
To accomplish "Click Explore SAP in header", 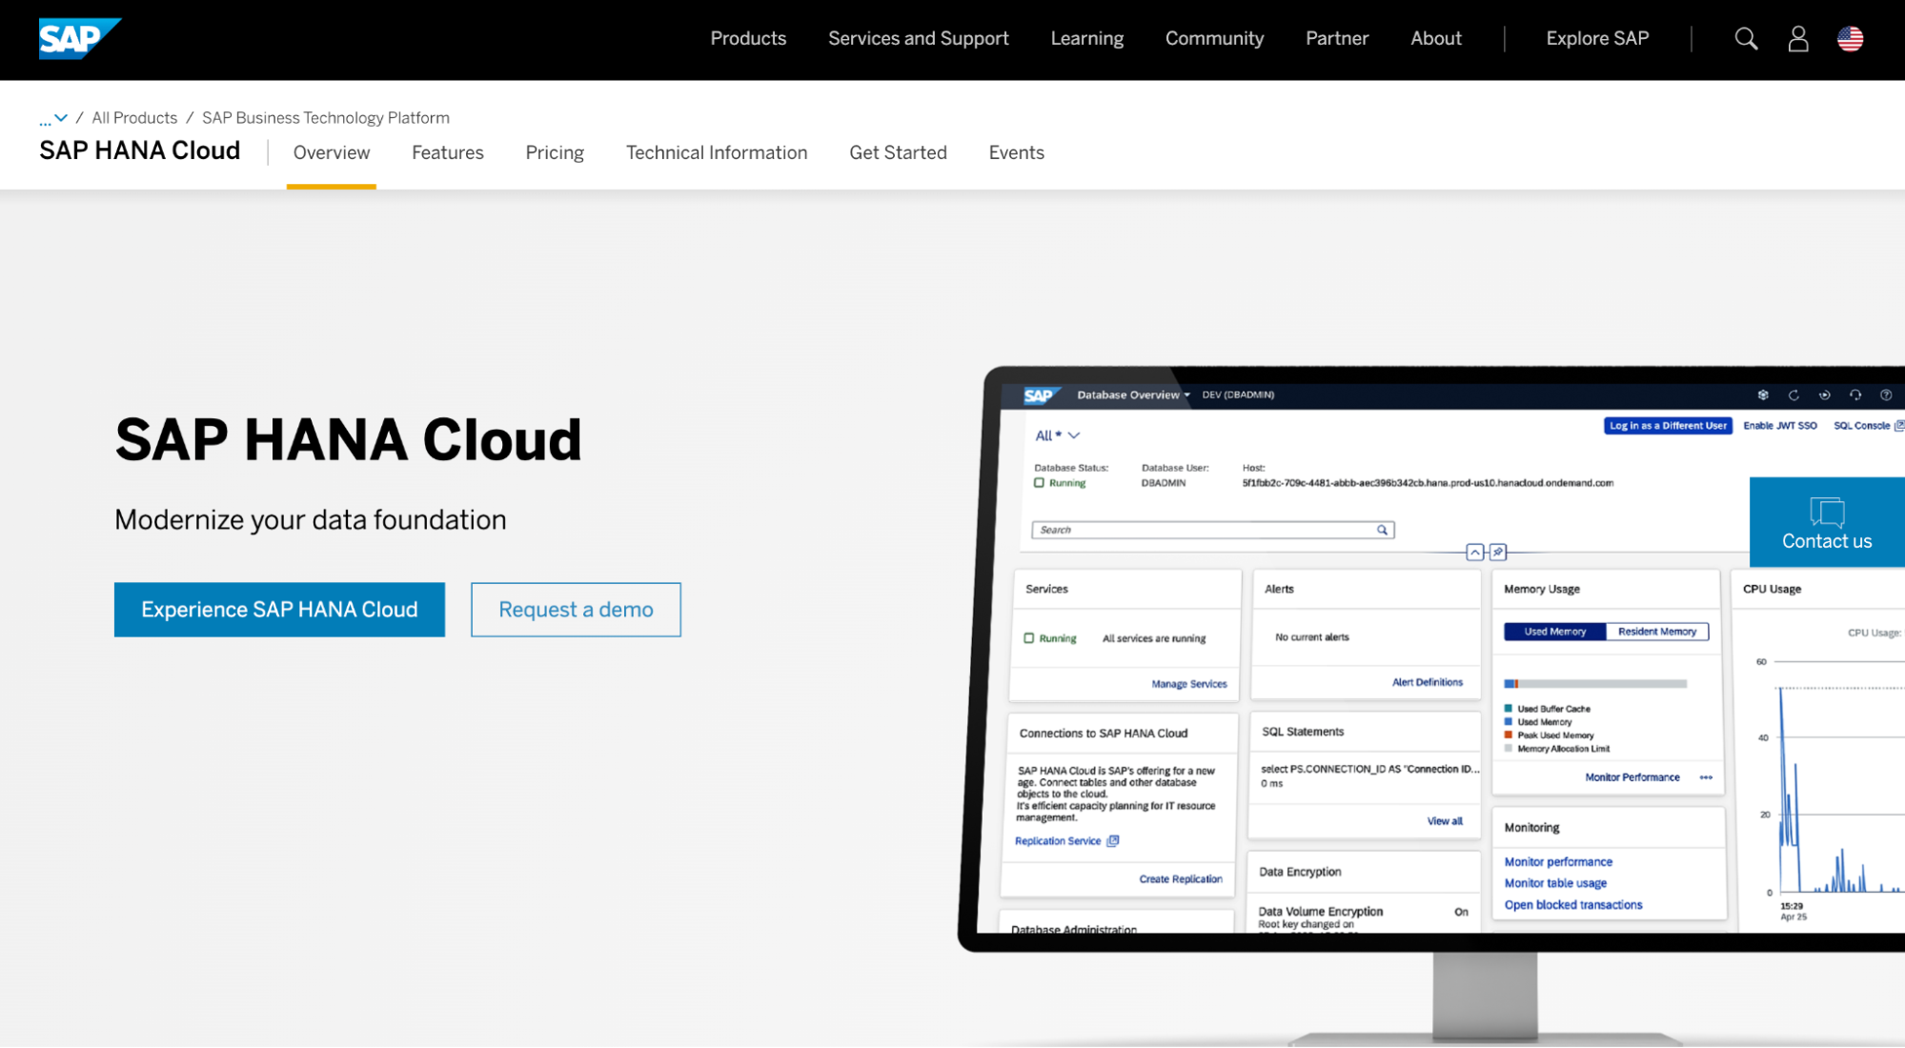I will click(1597, 38).
